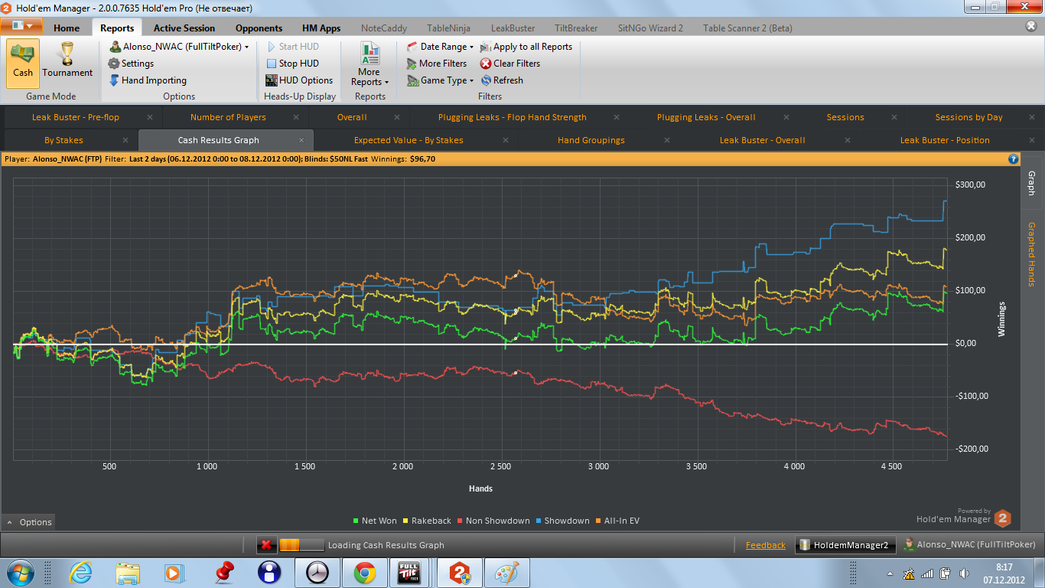Open the blue help icon

click(1014, 159)
